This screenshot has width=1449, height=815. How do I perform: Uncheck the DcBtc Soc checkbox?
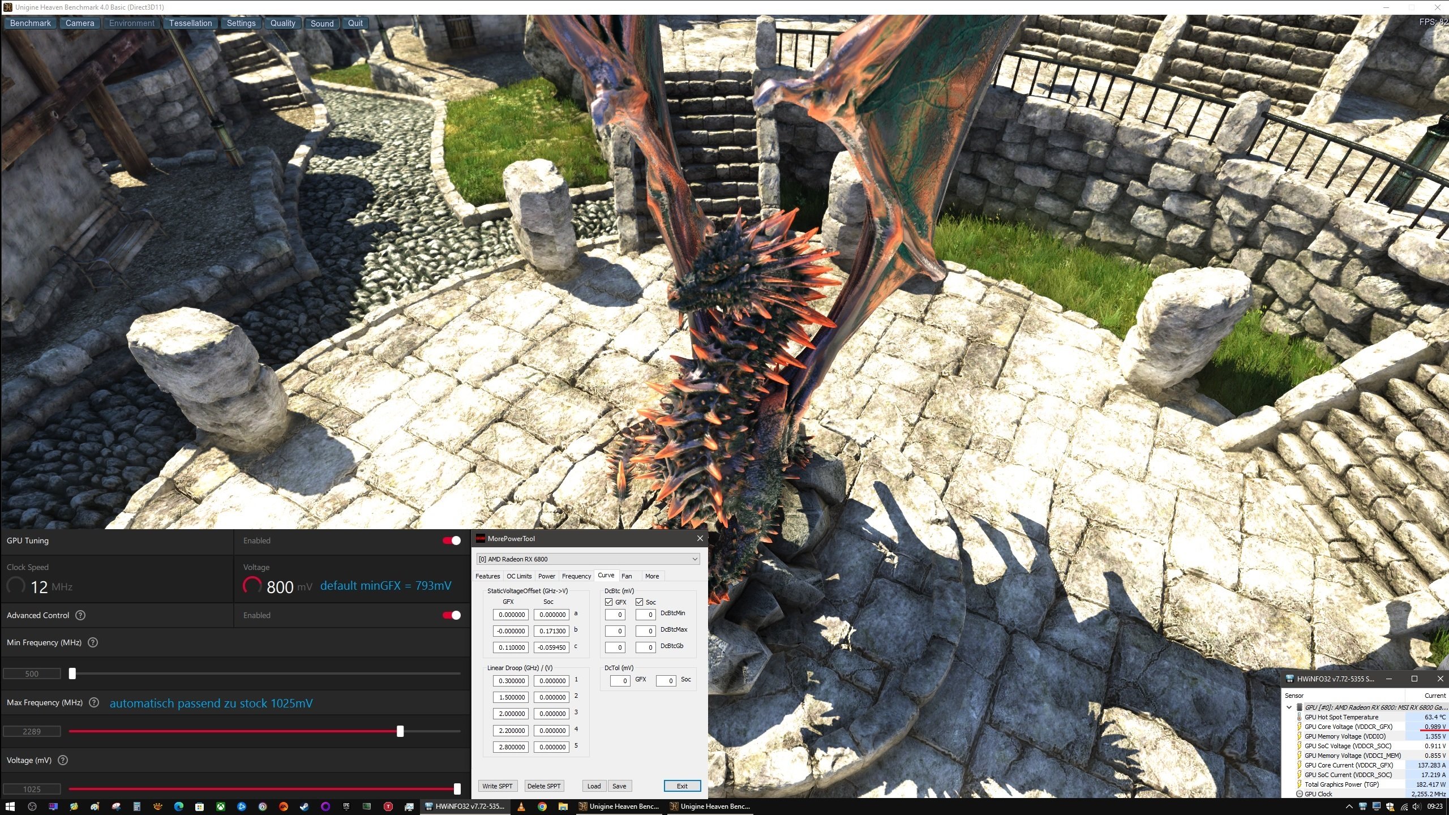click(640, 602)
